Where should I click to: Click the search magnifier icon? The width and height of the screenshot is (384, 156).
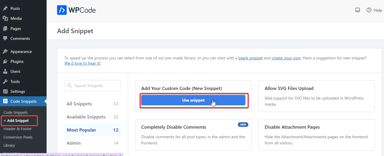pyautogui.click(x=70, y=86)
